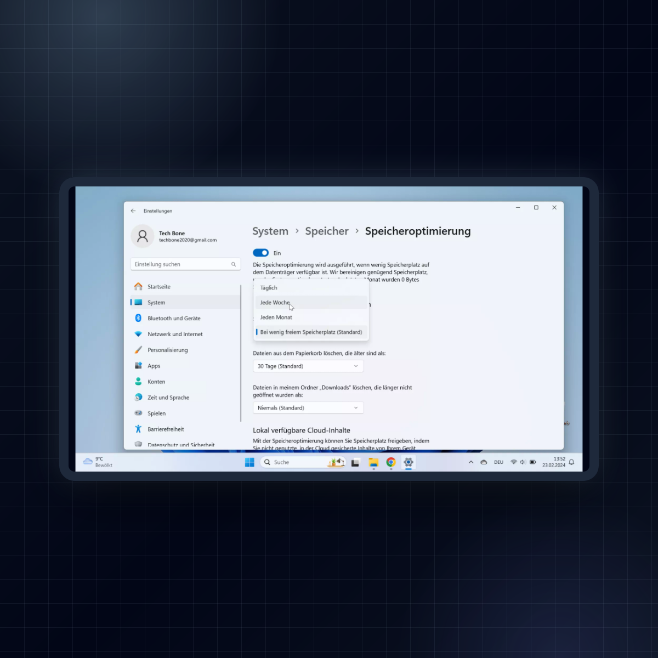Click the Bluetooth icon in the sidebar
This screenshot has height=658, width=658.
[x=138, y=318]
